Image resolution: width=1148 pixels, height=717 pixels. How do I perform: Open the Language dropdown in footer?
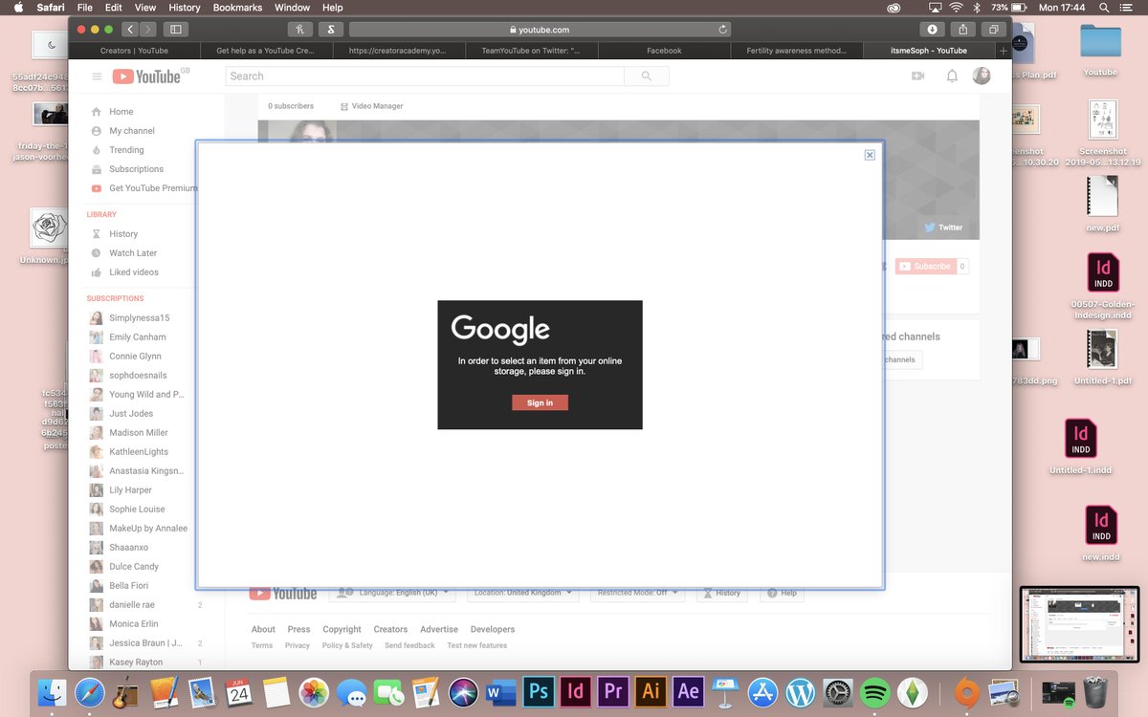click(392, 593)
